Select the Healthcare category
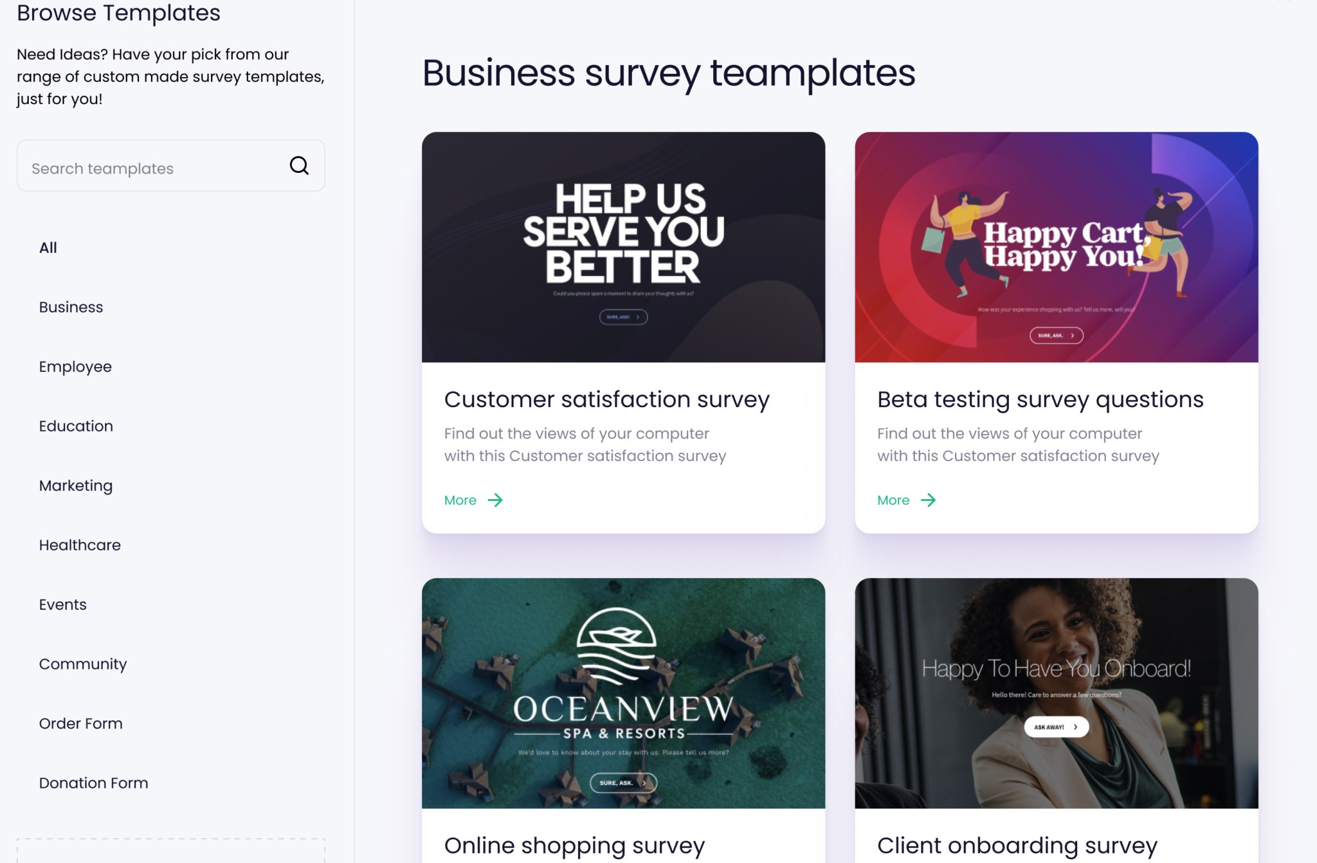1317x863 pixels. pos(80,545)
